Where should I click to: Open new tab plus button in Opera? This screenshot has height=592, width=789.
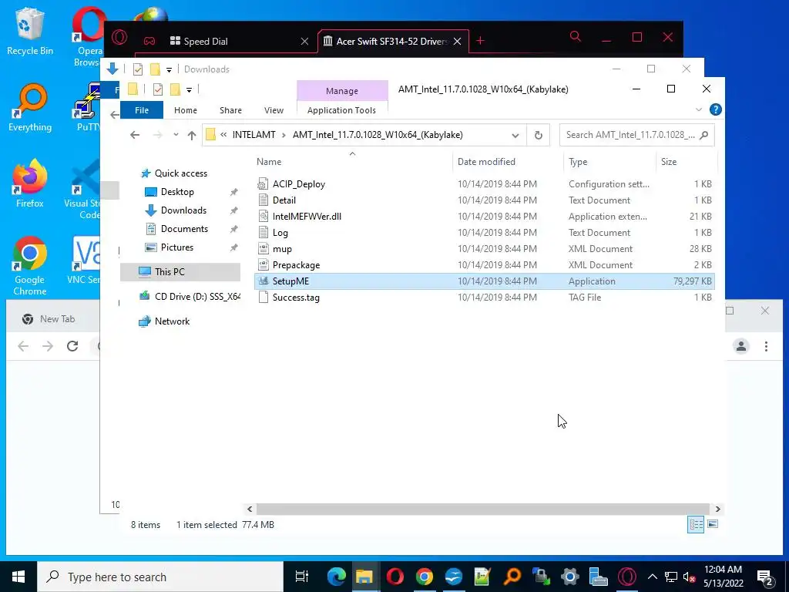pyautogui.click(x=480, y=41)
